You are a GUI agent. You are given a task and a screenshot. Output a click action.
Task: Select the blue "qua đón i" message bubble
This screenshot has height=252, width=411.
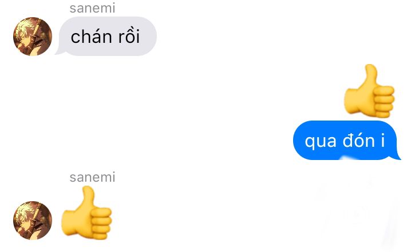click(x=347, y=140)
